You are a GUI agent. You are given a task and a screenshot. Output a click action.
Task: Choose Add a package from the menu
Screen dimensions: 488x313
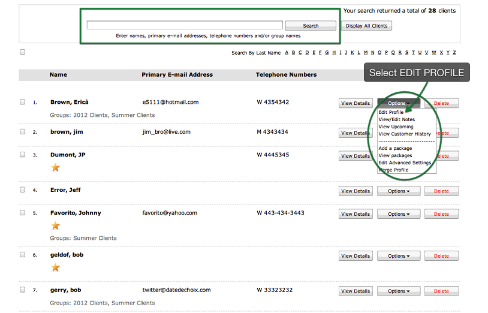tap(395, 148)
